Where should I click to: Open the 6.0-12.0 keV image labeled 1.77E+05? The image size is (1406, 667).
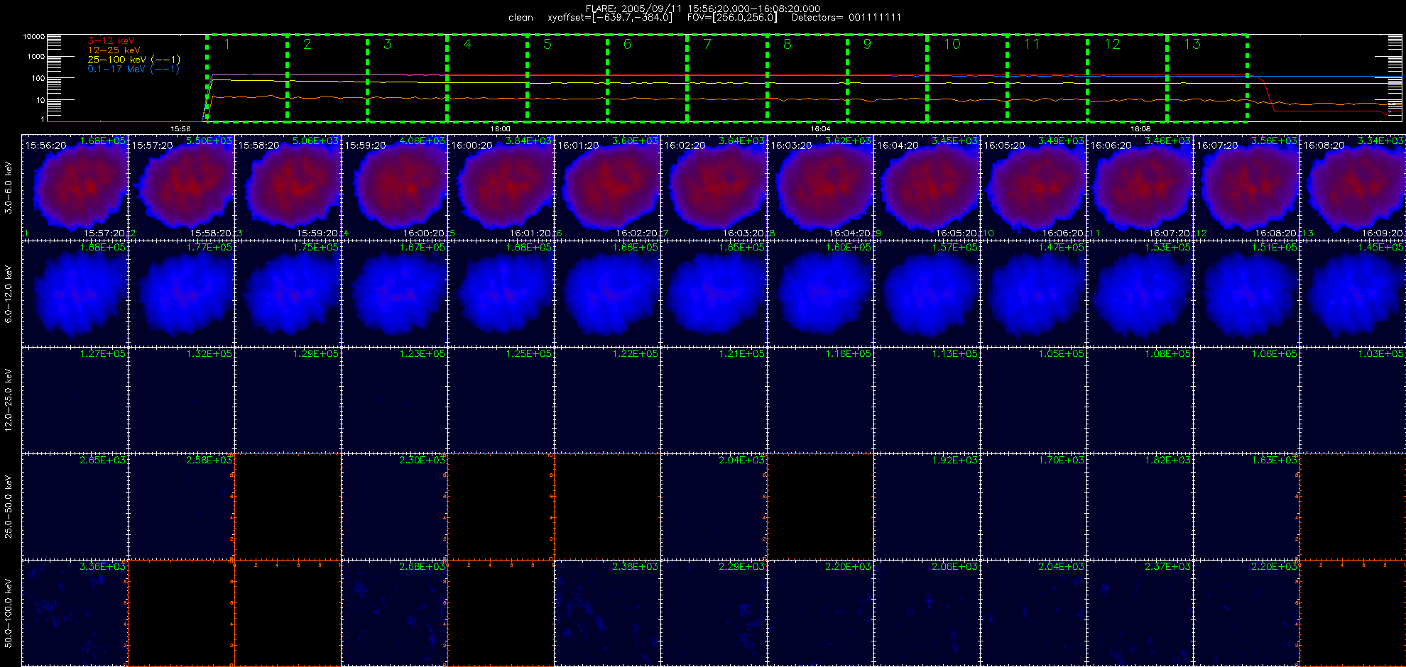click(182, 294)
